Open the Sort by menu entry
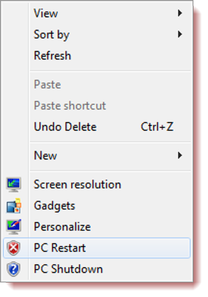This screenshot has height=297, width=208. (51, 35)
